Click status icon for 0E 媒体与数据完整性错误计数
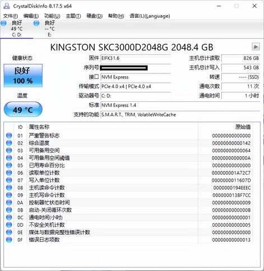Screen dimensions: 264x271 click(9, 232)
